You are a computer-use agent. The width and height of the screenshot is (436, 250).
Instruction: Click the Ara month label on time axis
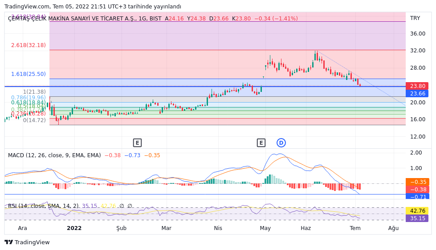pyautogui.click(x=23, y=228)
